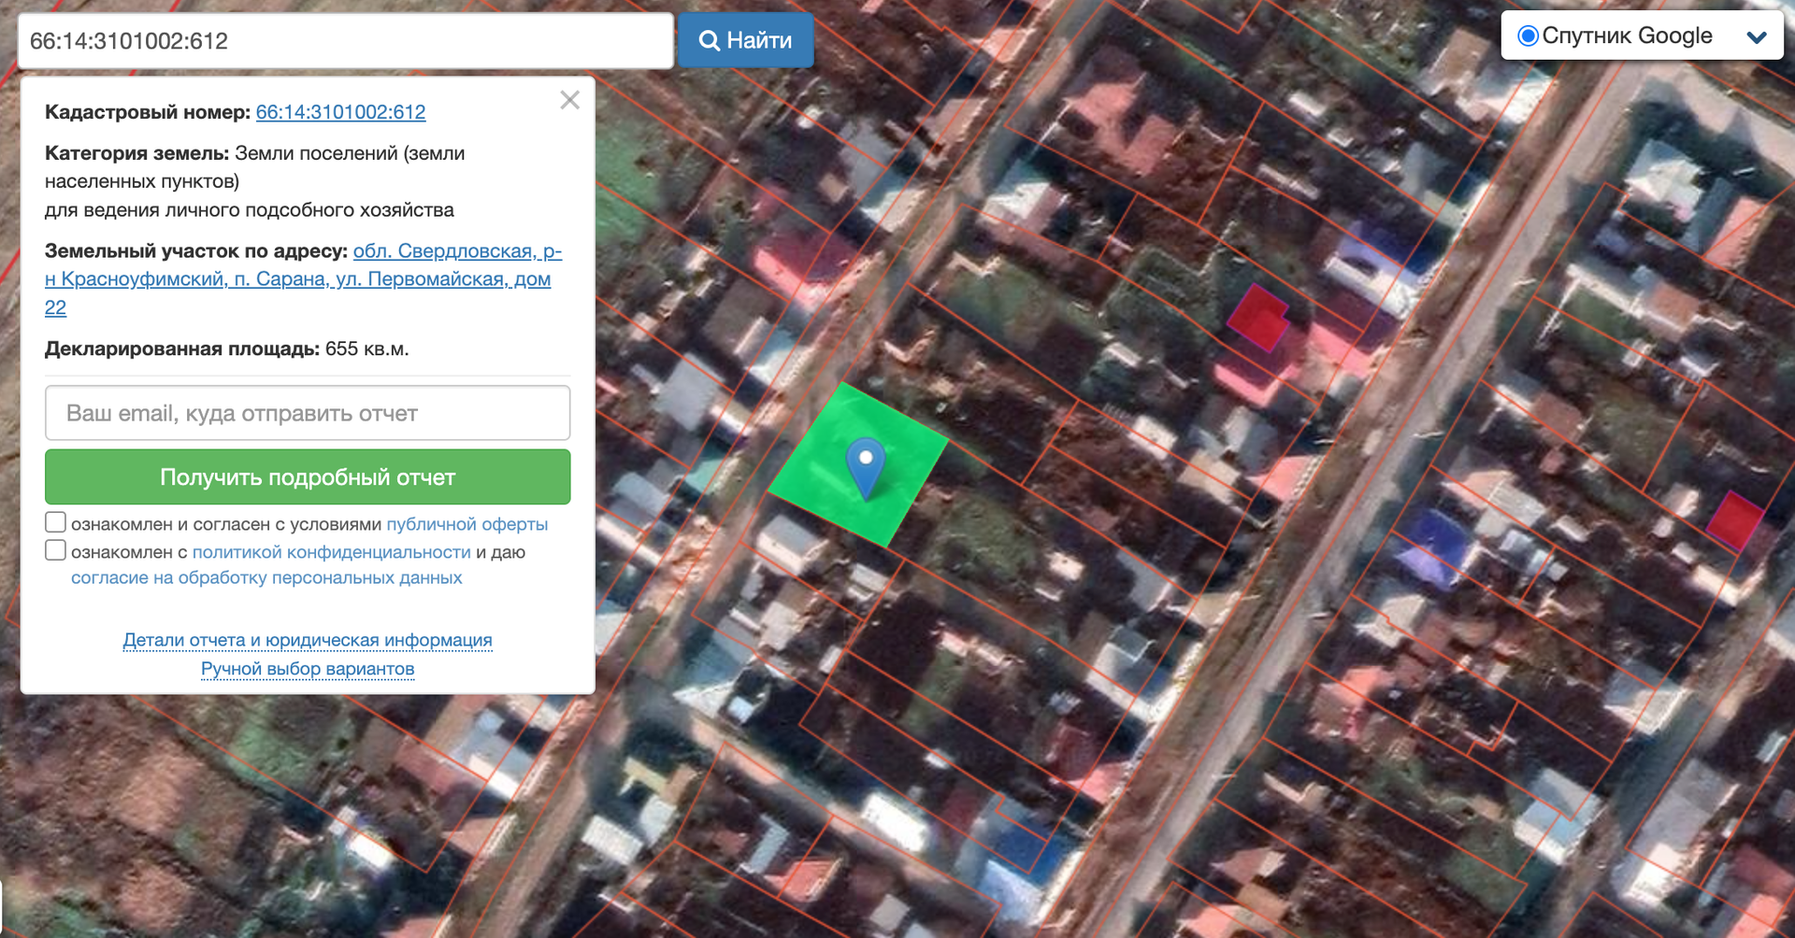Expand the map layer chevron dropdown
This screenshot has height=938, width=1795.
[1757, 37]
